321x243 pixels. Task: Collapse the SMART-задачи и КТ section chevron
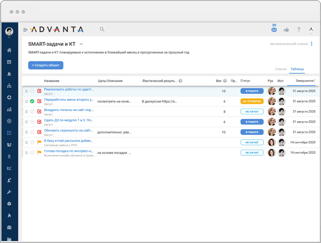tap(81, 44)
